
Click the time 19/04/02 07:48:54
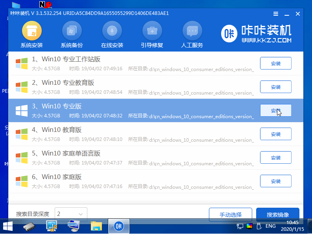[102, 92]
